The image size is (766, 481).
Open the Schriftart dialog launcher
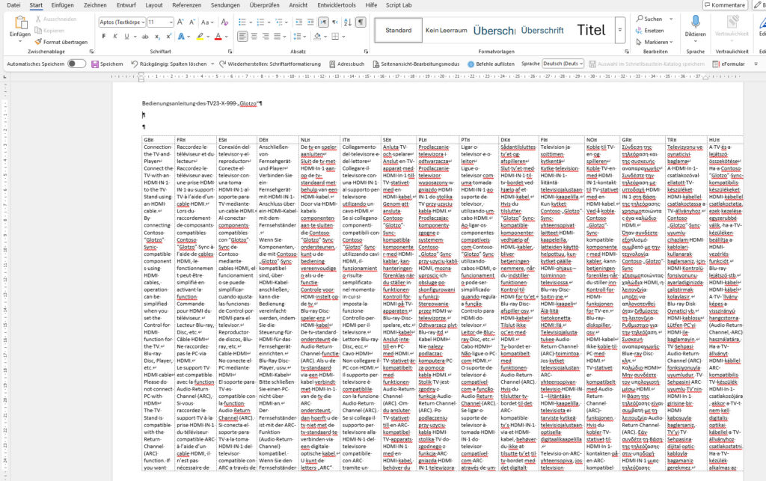(x=230, y=52)
